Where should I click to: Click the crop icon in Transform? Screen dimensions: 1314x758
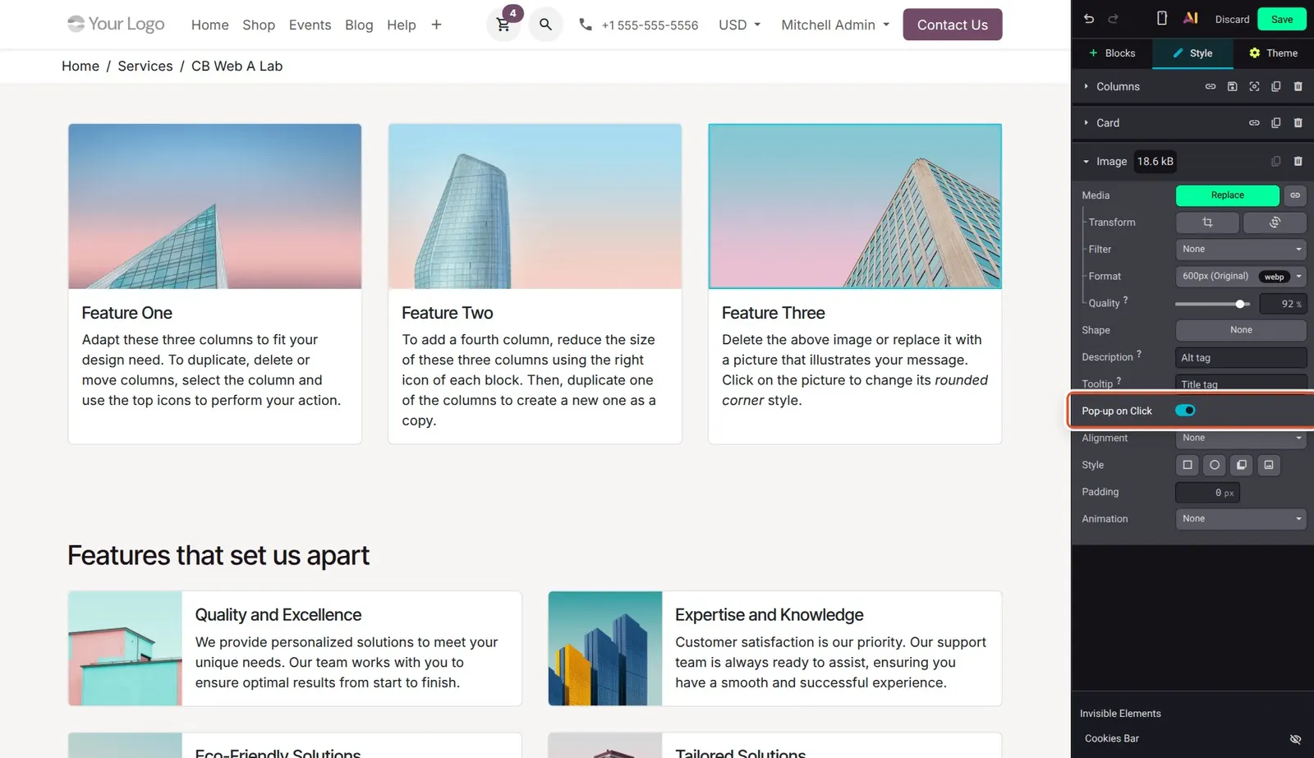click(x=1207, y=223)
